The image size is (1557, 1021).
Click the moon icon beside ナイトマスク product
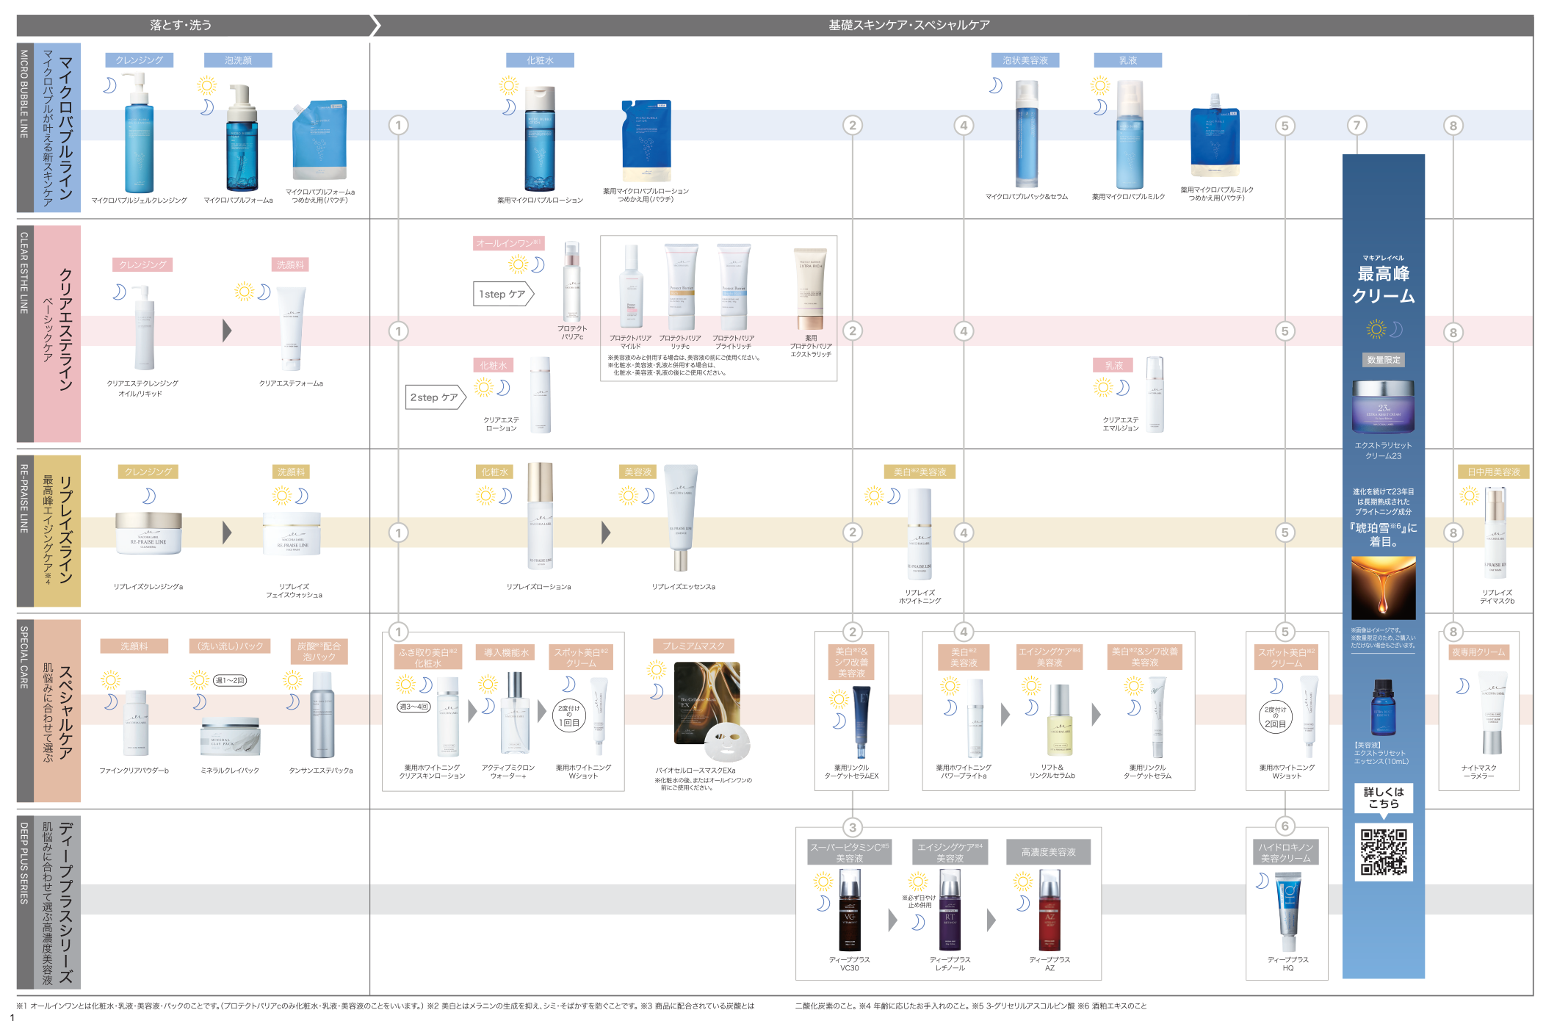[1462, 685]
